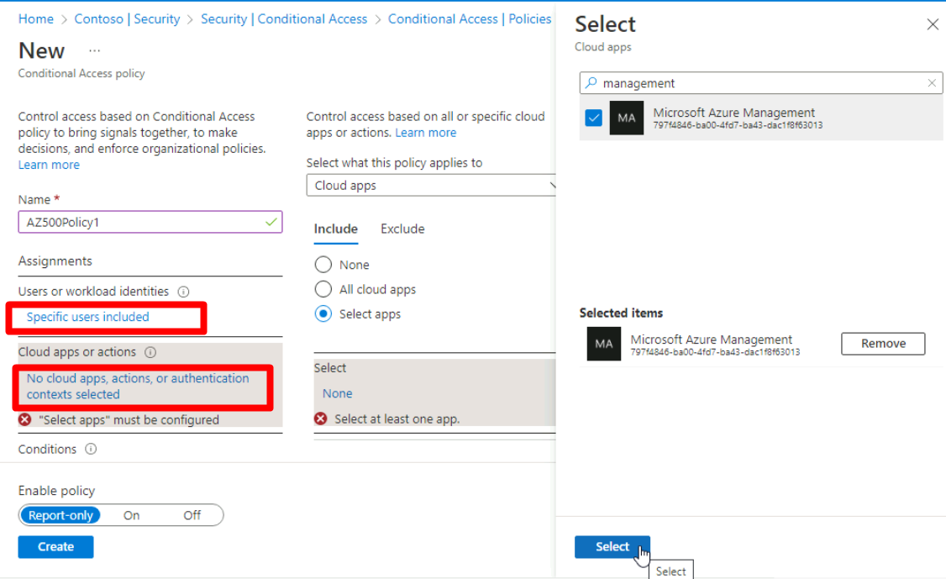Choose Select apps radio option
Screen dimensions: 946x579
pos(323,314)
